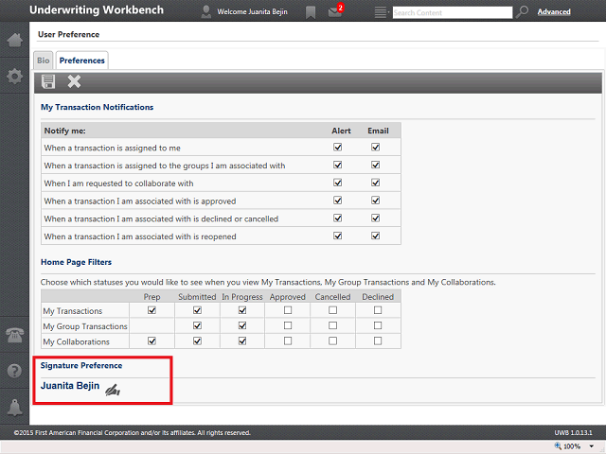This screenshot has height=454, width=606.
Task: Toggle Alert for requested to collaborate
Action: (x=338, y=183)
